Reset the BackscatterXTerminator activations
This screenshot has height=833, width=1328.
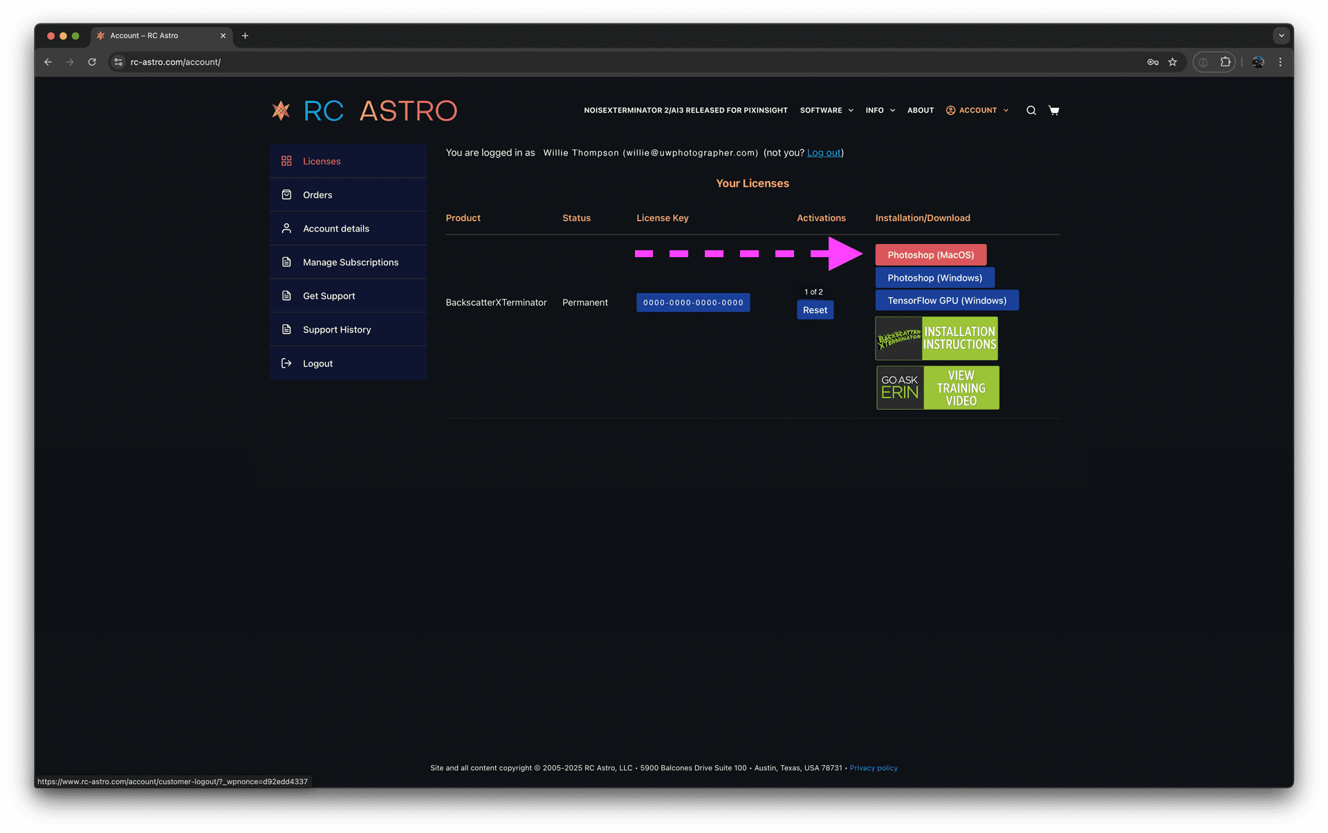[815, 310]
